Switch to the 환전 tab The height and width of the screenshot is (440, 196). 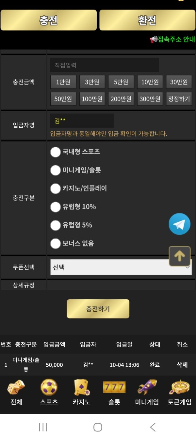(147, 21)
